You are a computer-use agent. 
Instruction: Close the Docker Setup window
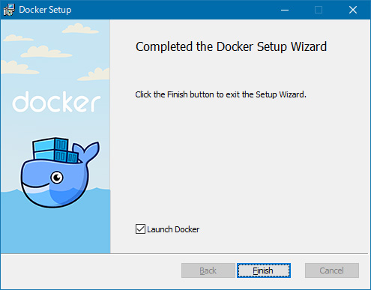[353, 10]
